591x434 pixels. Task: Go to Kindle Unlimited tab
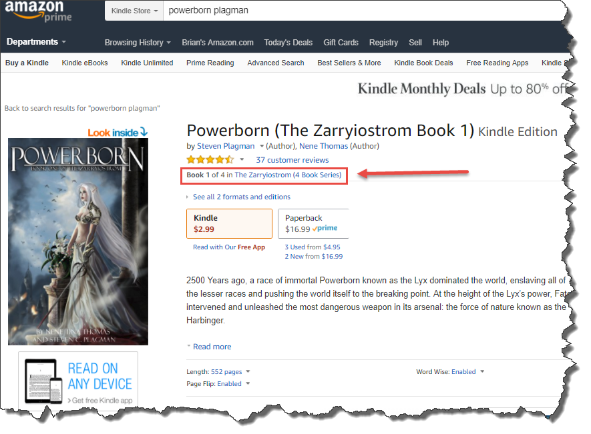[147, 63]
